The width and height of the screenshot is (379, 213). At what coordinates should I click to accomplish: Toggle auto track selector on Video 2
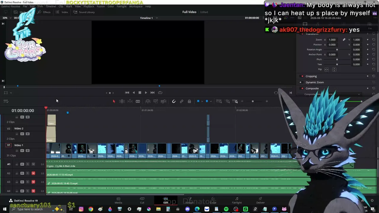point(22,134)
